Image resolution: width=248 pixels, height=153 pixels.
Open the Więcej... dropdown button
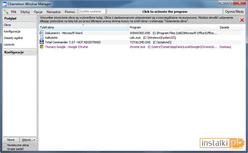[28, 140]
